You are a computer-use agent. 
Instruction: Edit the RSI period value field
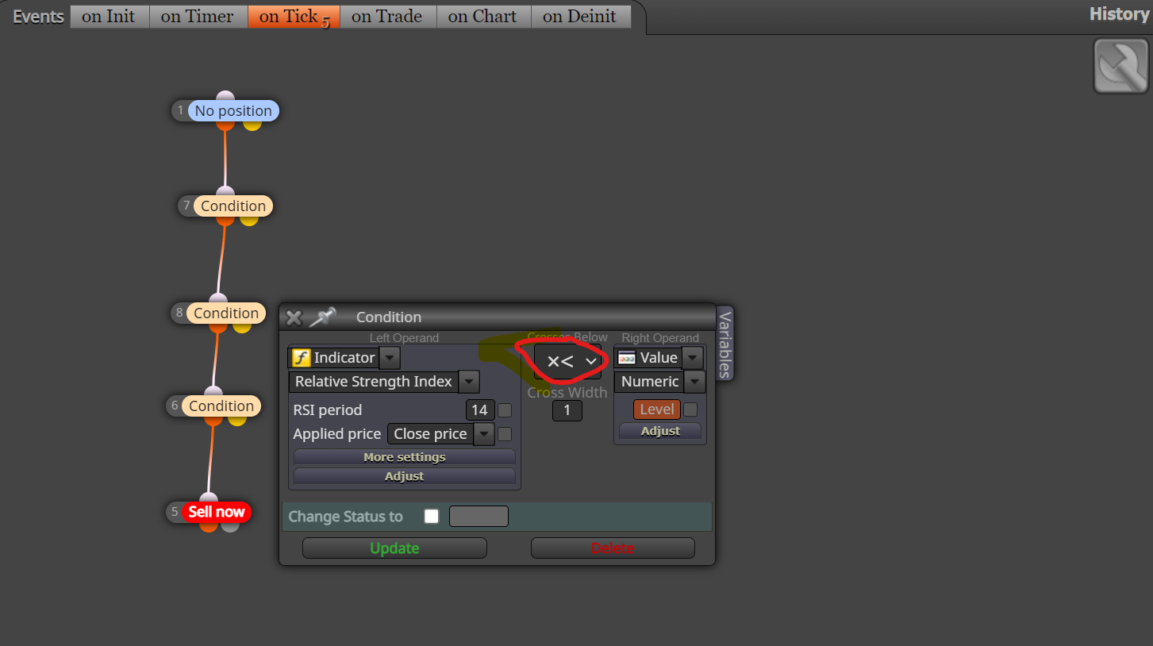pyautogui.click(x=480, y=410)
